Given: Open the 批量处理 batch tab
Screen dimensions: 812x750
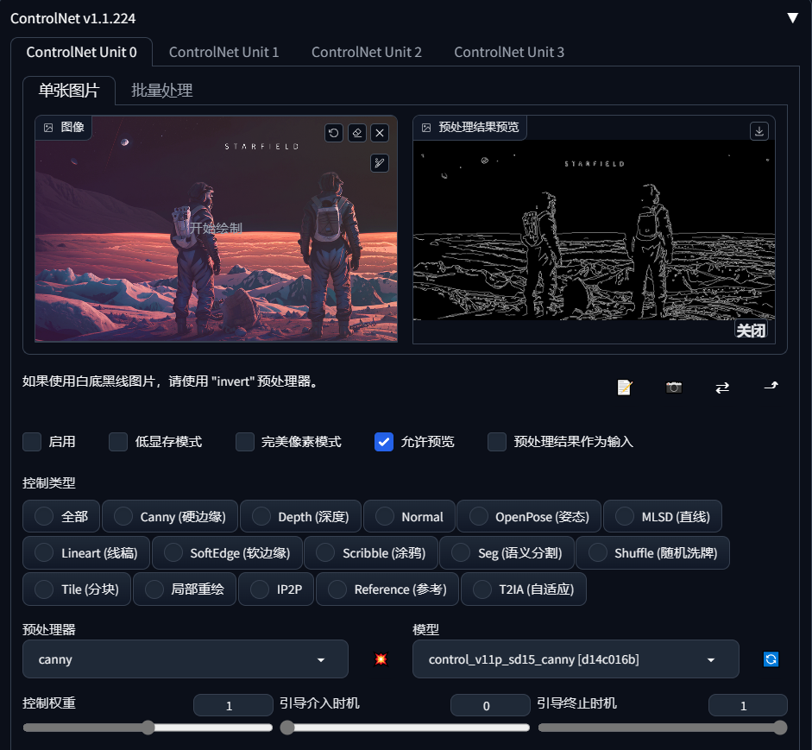Looking at the screenshot, I should click(161, 91).
